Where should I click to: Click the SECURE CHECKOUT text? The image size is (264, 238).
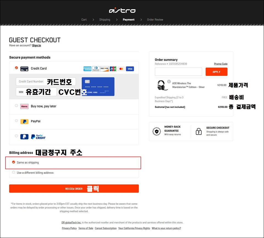[218, 128]
